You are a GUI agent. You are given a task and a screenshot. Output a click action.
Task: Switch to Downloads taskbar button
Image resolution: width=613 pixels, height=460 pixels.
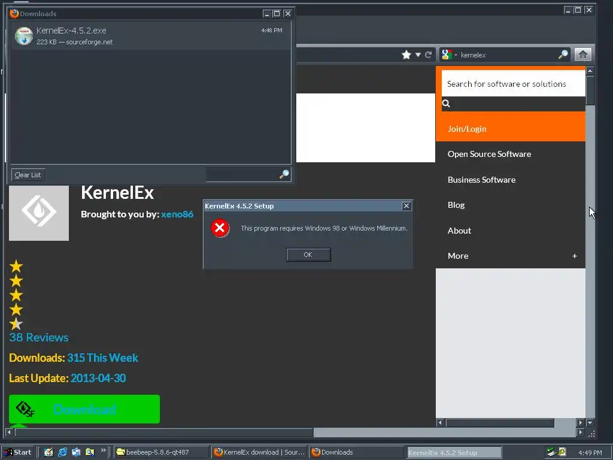357,452
